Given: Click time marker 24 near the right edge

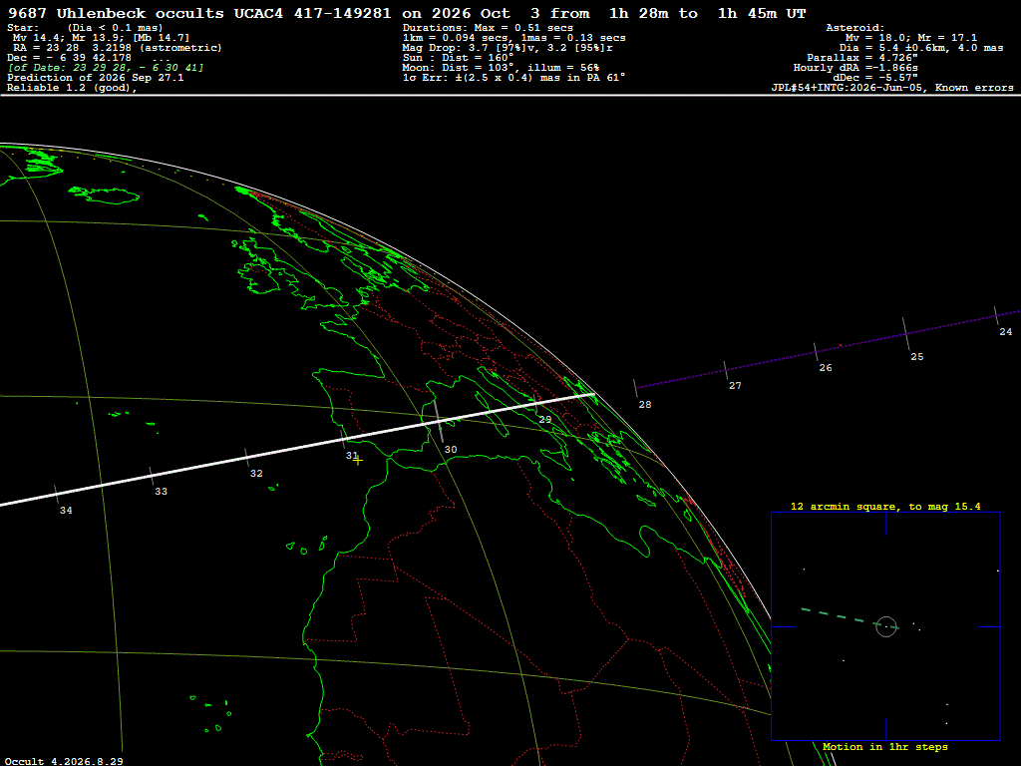Looking at the screenshot, I should point(996,316).
